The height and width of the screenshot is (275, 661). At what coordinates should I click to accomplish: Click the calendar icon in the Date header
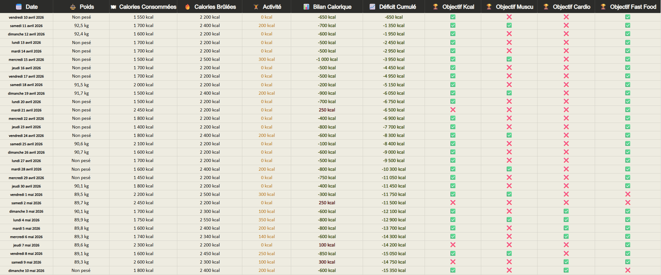19,7
